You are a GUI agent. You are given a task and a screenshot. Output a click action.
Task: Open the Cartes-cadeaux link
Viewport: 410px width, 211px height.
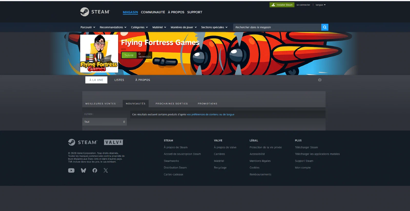[x=173, y=174]
